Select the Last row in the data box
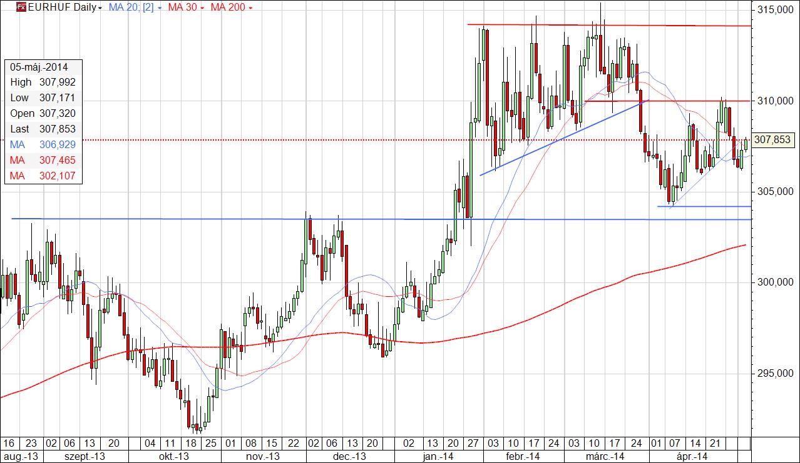Image resolution: width=800 pixels, height=463 pixels. 43,129
